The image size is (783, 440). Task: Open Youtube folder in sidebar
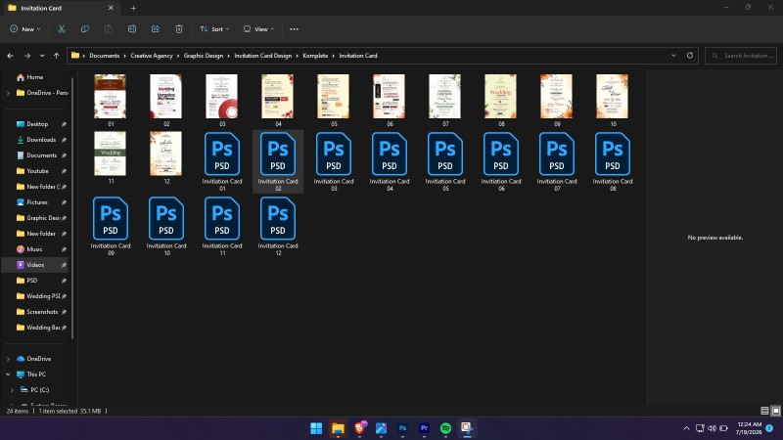[x=37, y=170]
